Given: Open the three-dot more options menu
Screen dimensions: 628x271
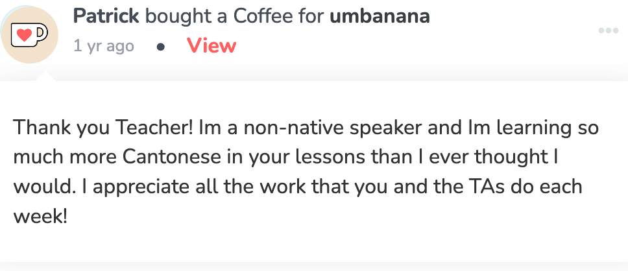Looking at the screenshot, I should (x=609, y=31).
